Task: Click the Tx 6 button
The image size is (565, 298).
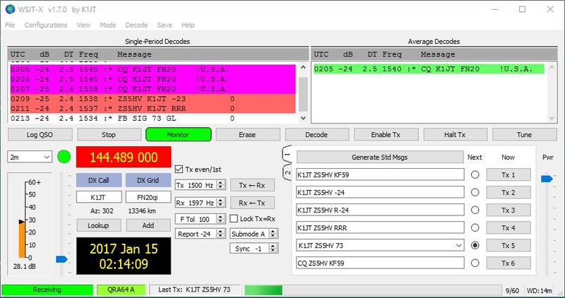Action: click(509, 263)
